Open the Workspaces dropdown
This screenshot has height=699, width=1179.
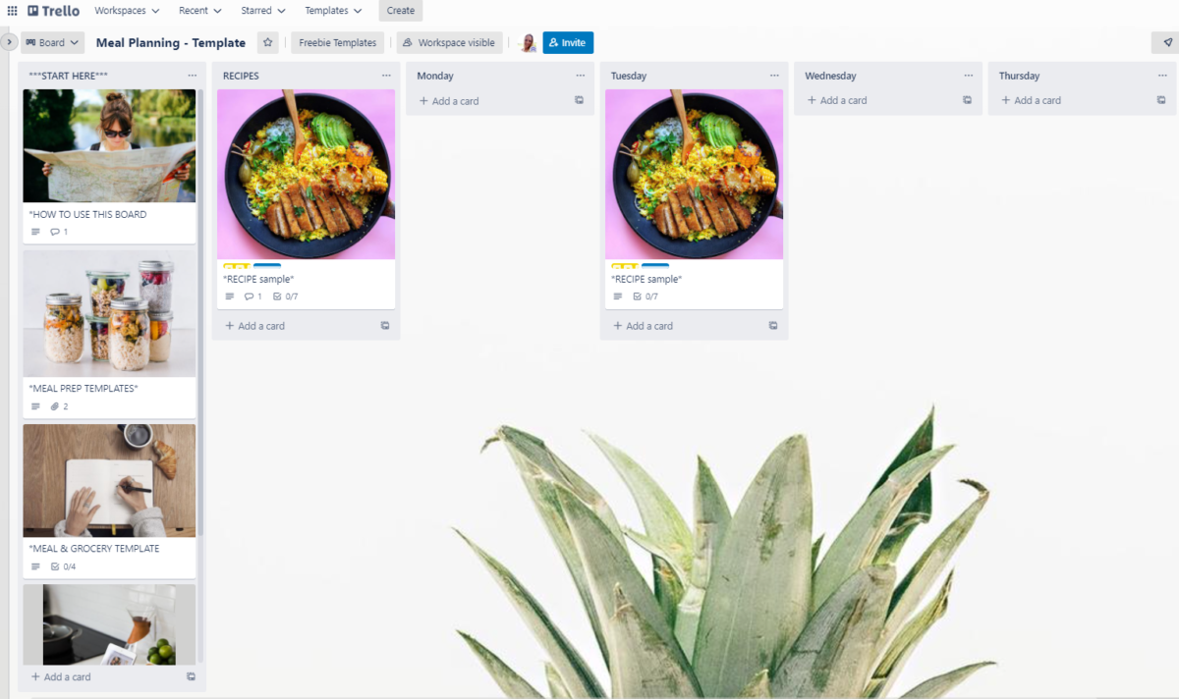pos(127,11)
